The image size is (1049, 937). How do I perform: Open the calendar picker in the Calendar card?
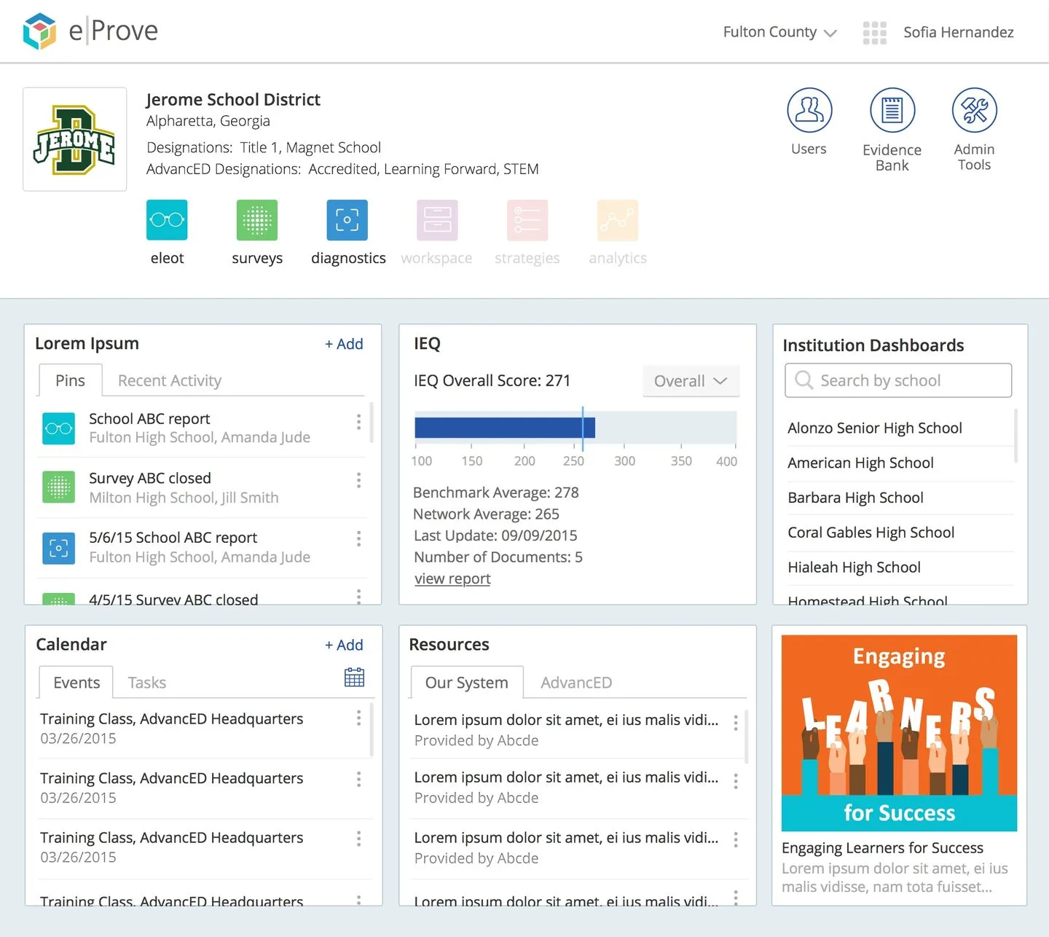coord(355,677)
